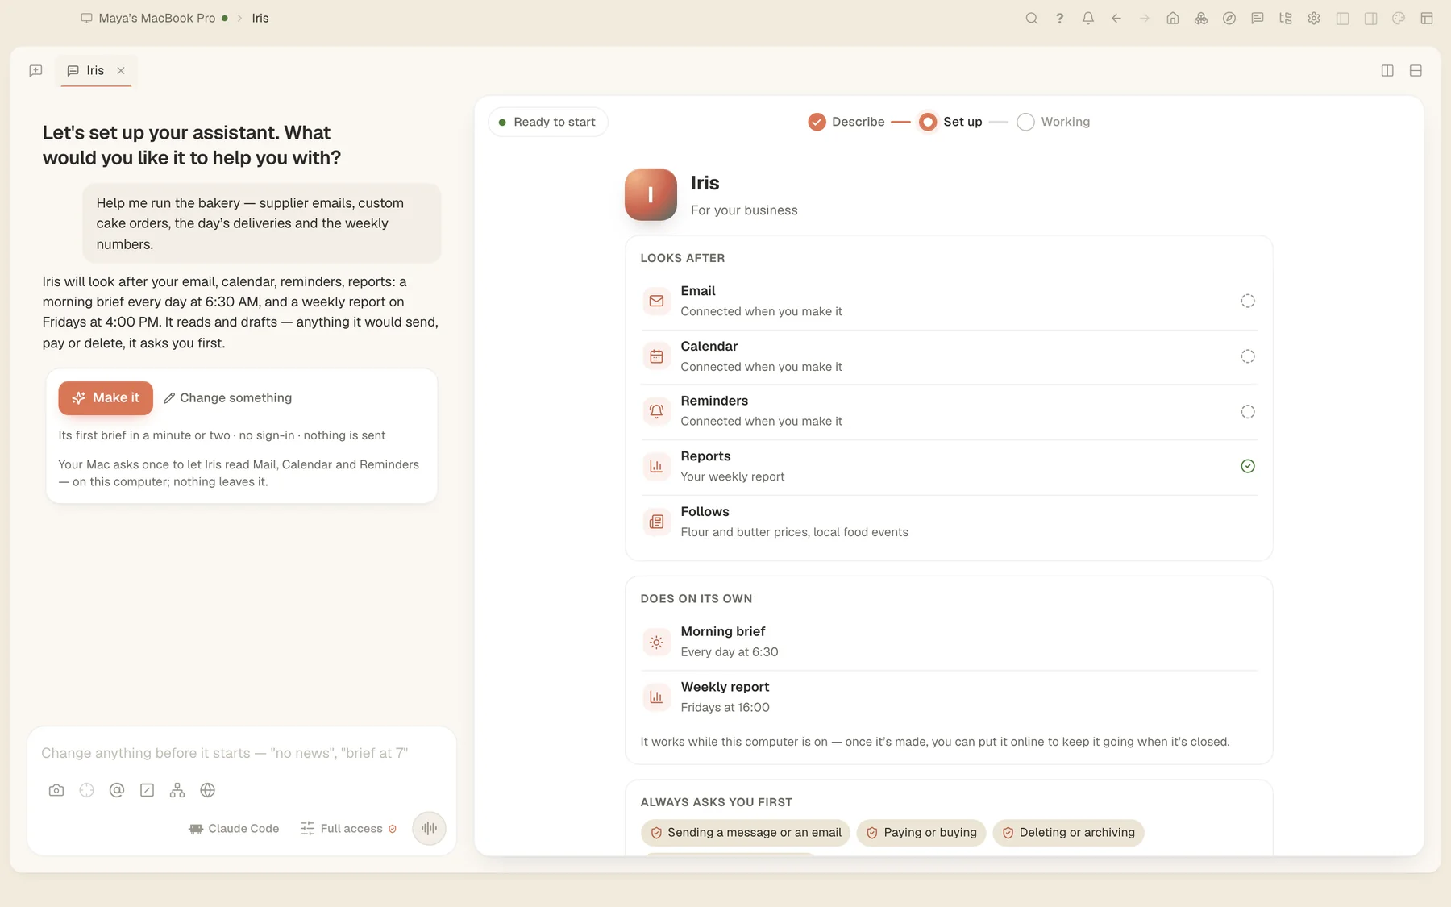The width and height of the screenshot is (1451, 907).
Task: Split view vertically with two-column icon
Action: pos(1387,71)
